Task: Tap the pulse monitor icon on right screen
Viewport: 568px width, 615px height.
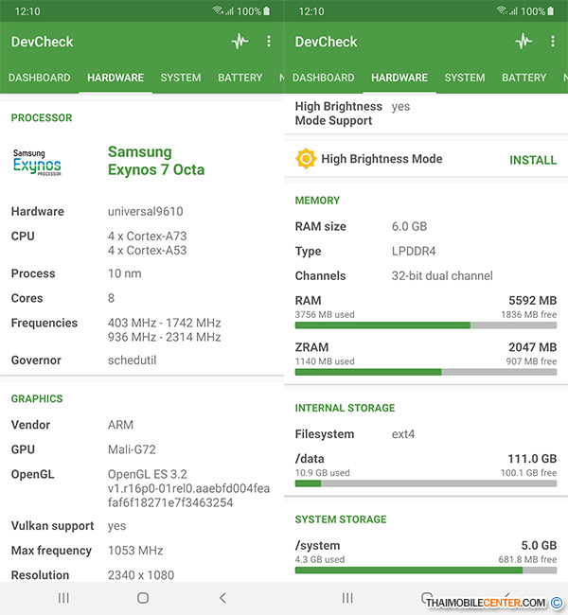Action: (x=524, y=42)
